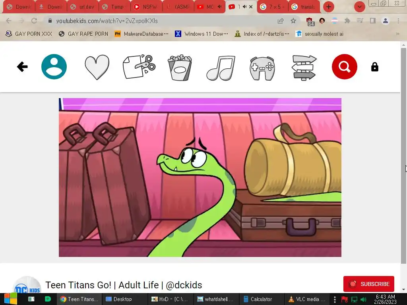Open the face avatar extension icon

322,21
